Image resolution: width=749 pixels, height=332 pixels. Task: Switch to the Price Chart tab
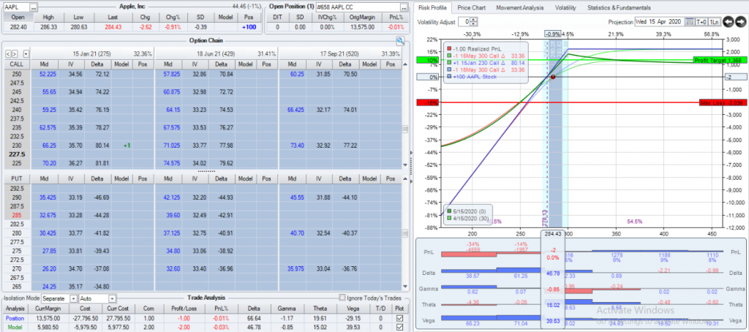coord(471,7)
